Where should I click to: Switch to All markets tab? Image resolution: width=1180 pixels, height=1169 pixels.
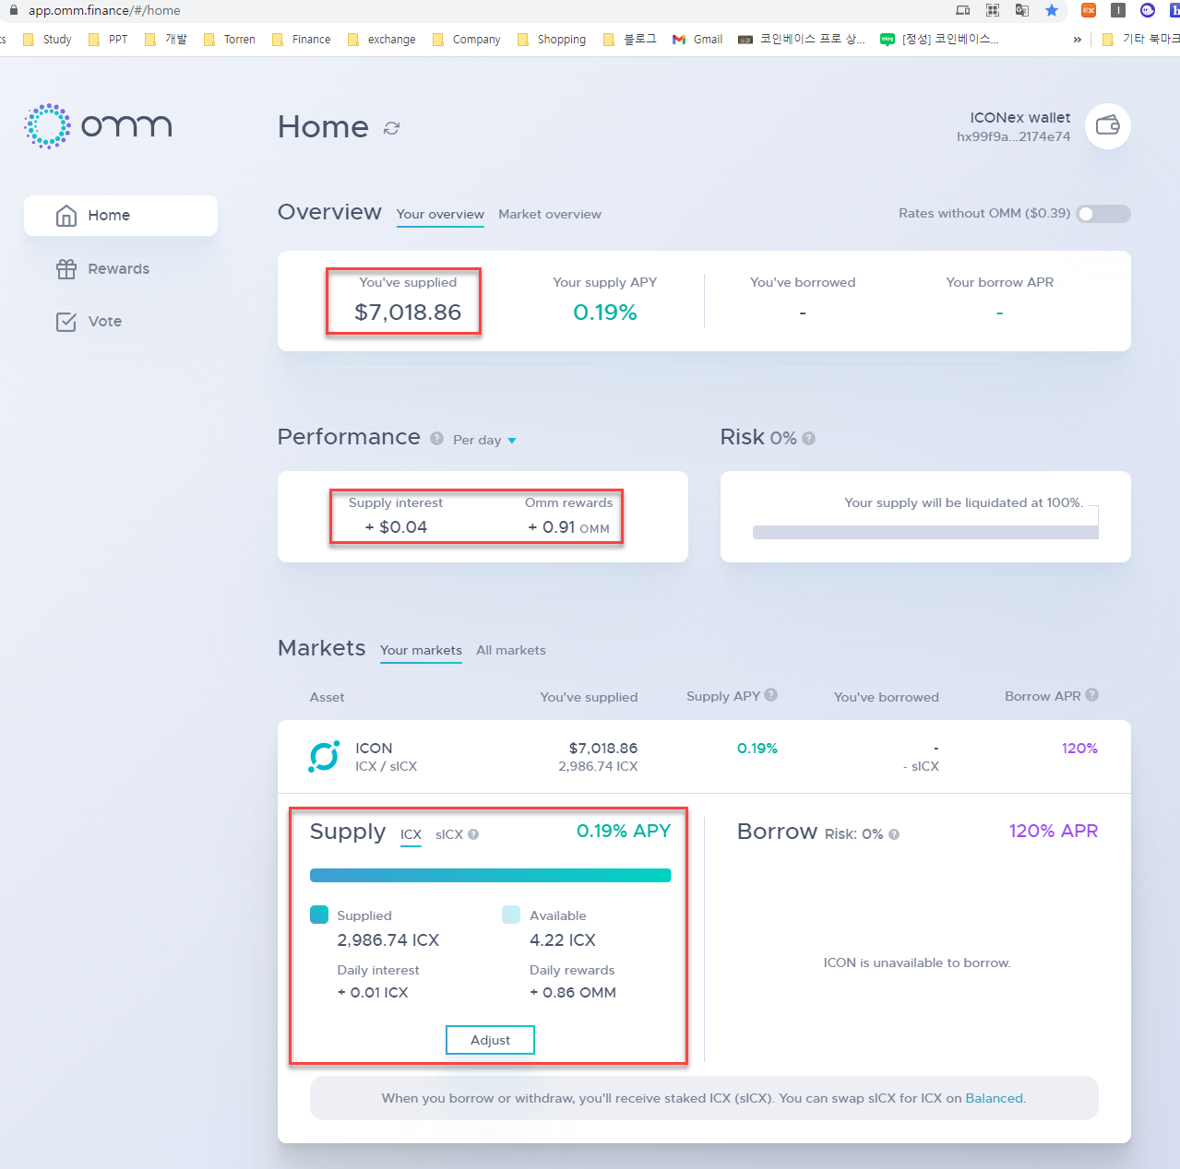coord(511,650)
